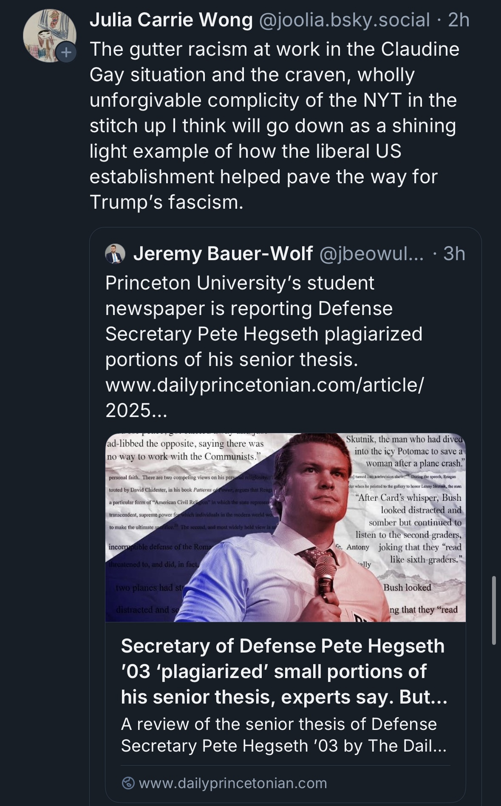Click the 3h quoted post timestamp

pyautogui.click(x=454, y=254)
